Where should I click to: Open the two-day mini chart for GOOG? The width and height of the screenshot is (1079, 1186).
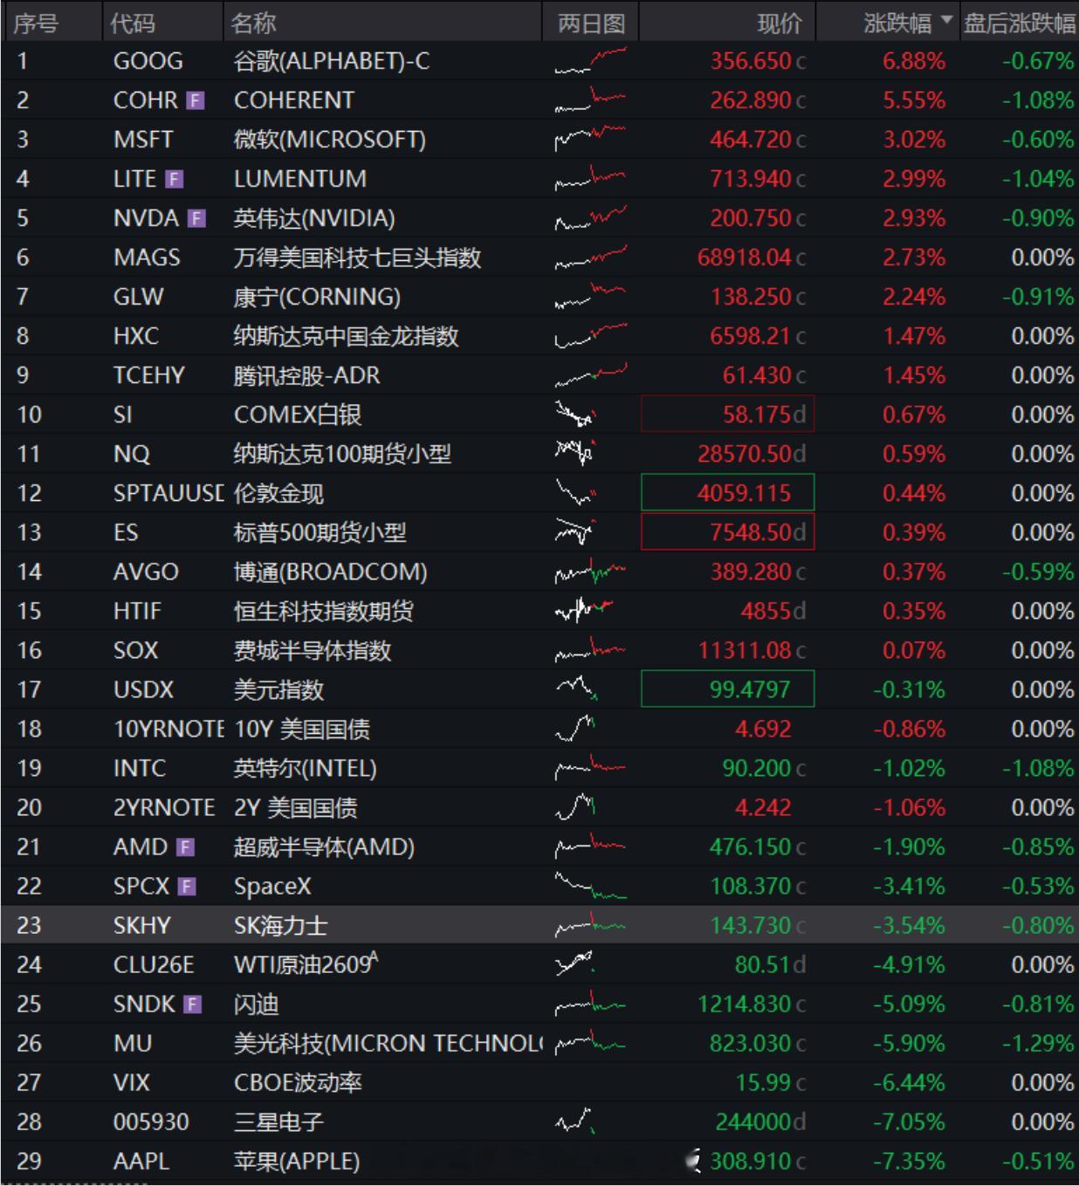[x=591, y=61]
